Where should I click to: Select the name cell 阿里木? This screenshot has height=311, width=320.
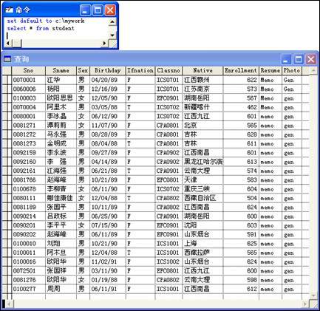[61, 107]
